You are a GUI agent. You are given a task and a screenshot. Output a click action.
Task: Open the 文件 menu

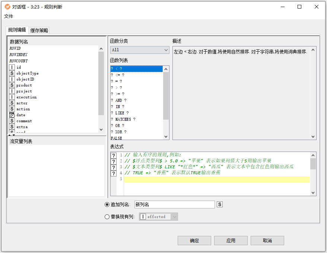point(9,16)
